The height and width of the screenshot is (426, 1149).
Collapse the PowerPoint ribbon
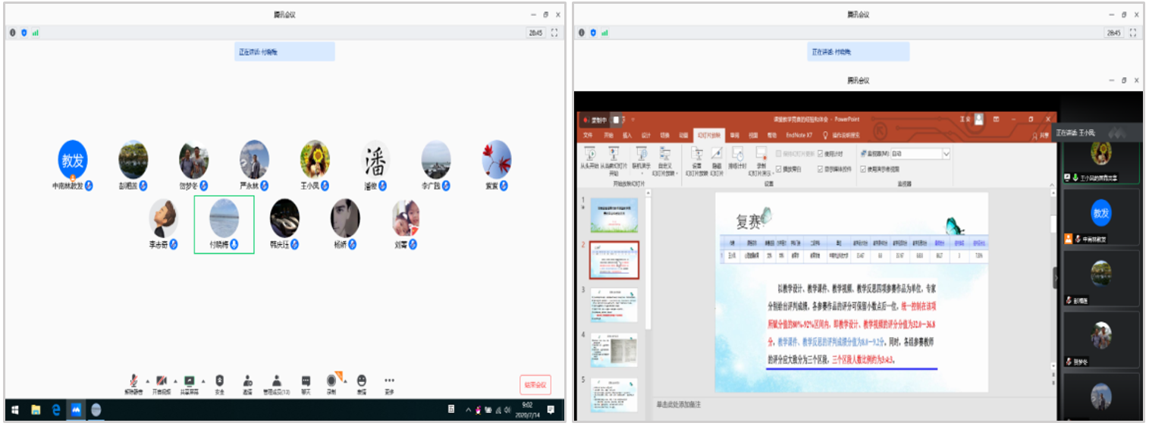pyautogui.click(x=1052, y=184)
